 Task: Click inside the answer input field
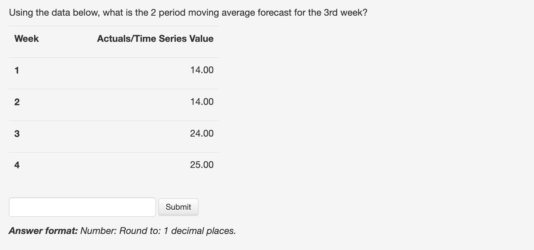pos(82,207)
